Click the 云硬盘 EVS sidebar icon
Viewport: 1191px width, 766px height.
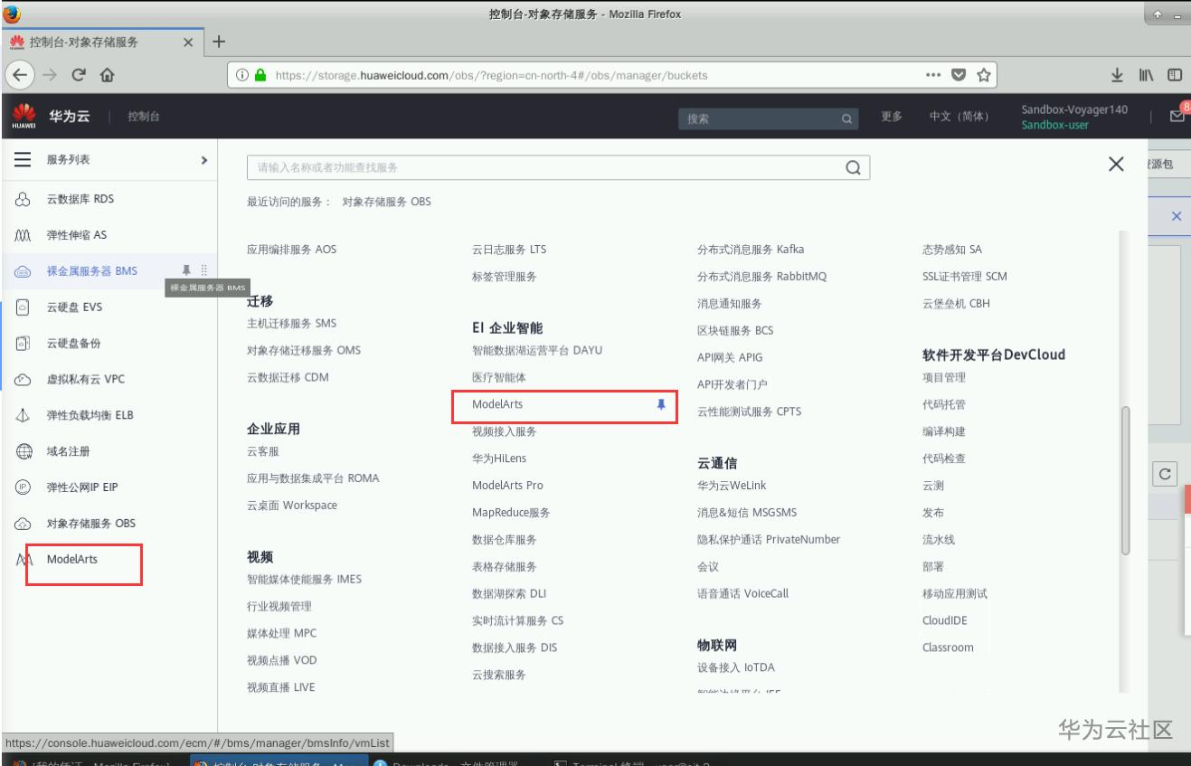(23, 307)
